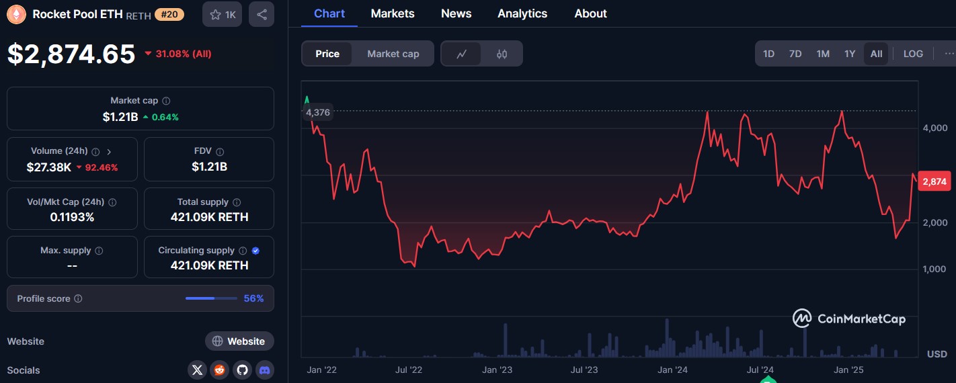Screen dimensions: 956x383
Task: Open the GitHub social link
Action: coord(242,370)
